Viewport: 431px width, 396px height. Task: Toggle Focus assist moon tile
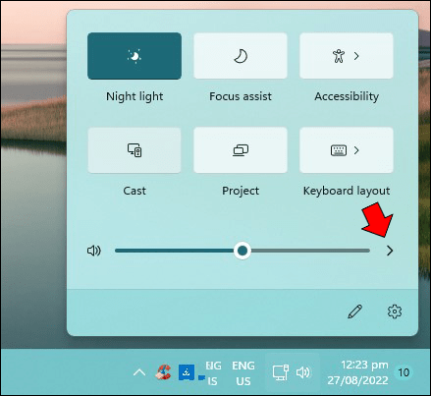pyautogui.click(x=241, y=56)
